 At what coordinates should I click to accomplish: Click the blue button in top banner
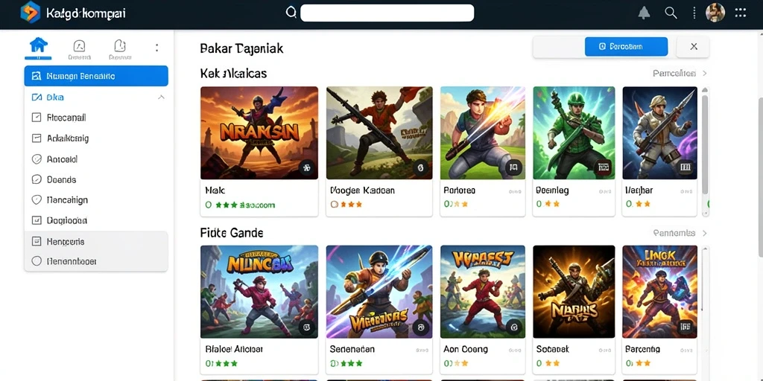coord(626,47)
